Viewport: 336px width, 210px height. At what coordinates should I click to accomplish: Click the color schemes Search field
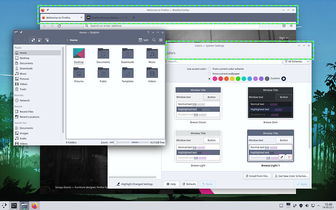(223, 61)
